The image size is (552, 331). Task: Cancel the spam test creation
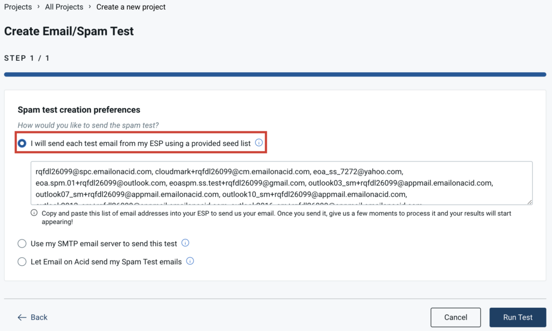(456, 318)
